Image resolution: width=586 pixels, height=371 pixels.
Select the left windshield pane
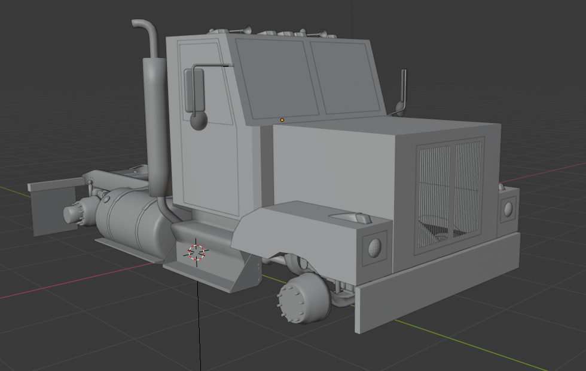(276, 79)
